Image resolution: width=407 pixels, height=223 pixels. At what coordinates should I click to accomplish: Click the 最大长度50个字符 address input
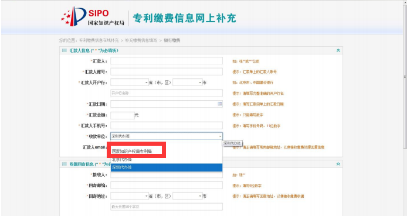coord(167,207)
